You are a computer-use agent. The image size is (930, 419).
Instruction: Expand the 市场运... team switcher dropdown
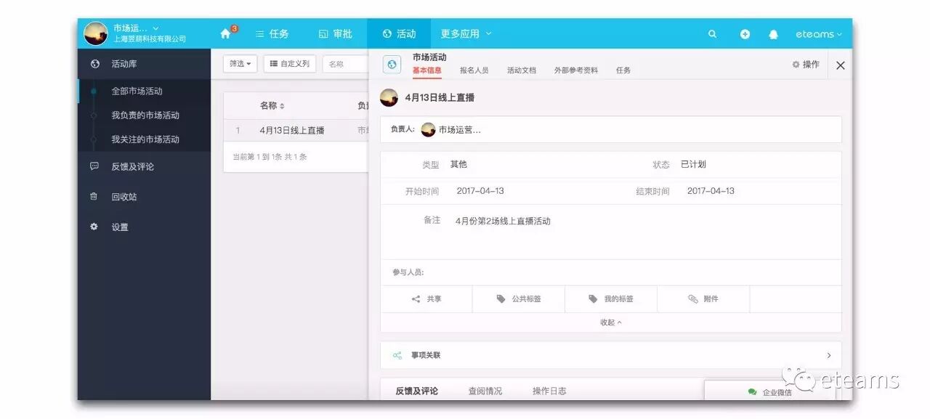click(136, 28)
